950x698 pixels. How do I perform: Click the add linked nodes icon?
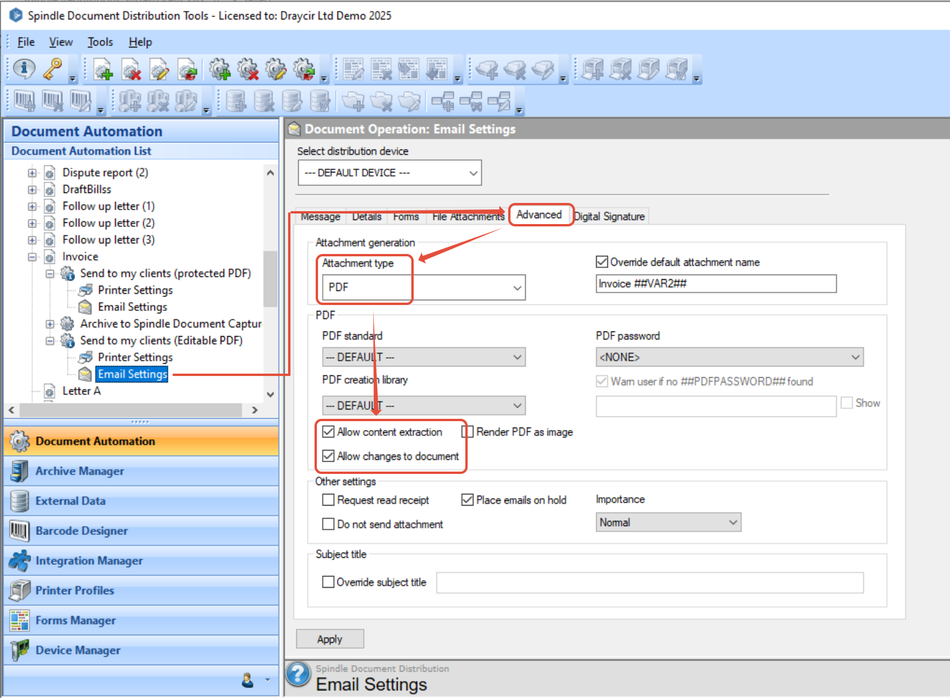pos(442,101)
